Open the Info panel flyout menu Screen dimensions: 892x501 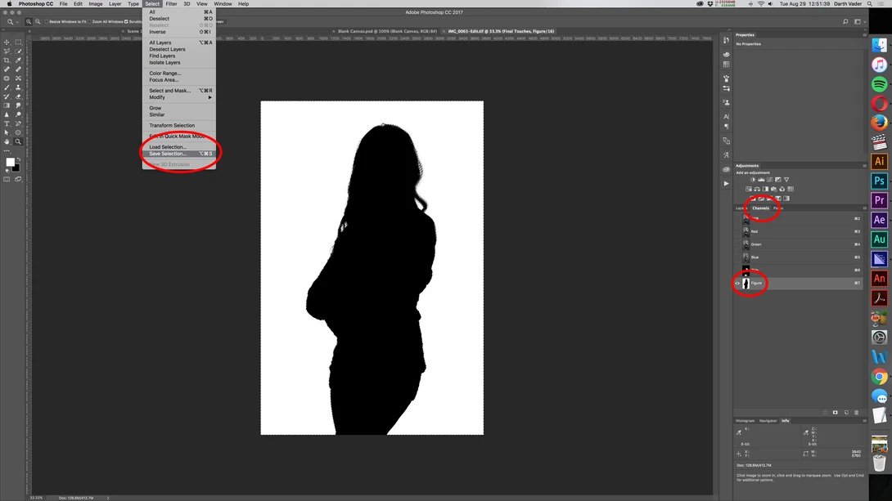coord(864,421)
